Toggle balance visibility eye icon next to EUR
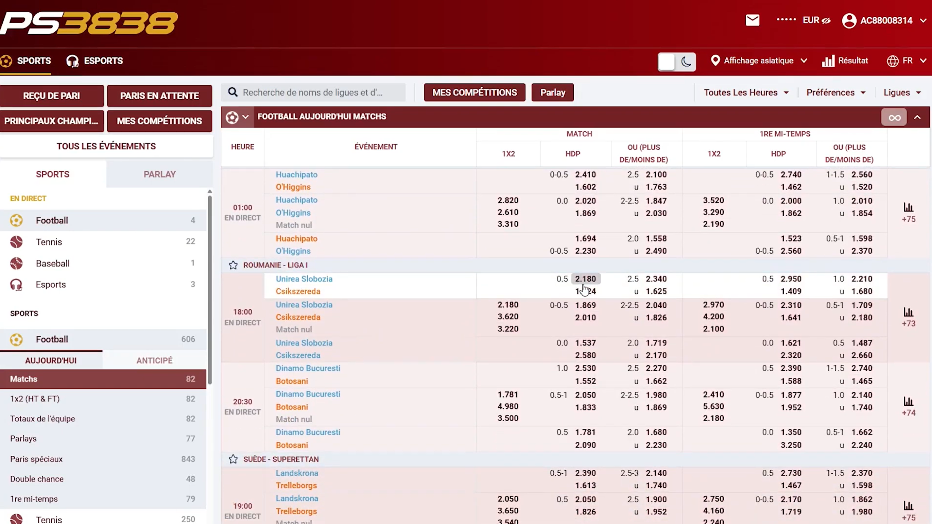Viewport: 932px width, 524px height. click(826, 21)
